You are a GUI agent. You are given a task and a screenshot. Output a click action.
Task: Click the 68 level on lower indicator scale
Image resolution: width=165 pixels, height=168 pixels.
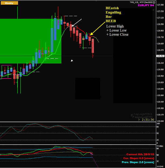(157, 149)
